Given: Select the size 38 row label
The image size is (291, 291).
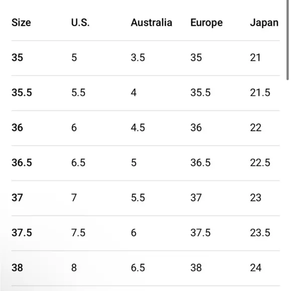Looking at the screenshot, I should click(17, 268).
